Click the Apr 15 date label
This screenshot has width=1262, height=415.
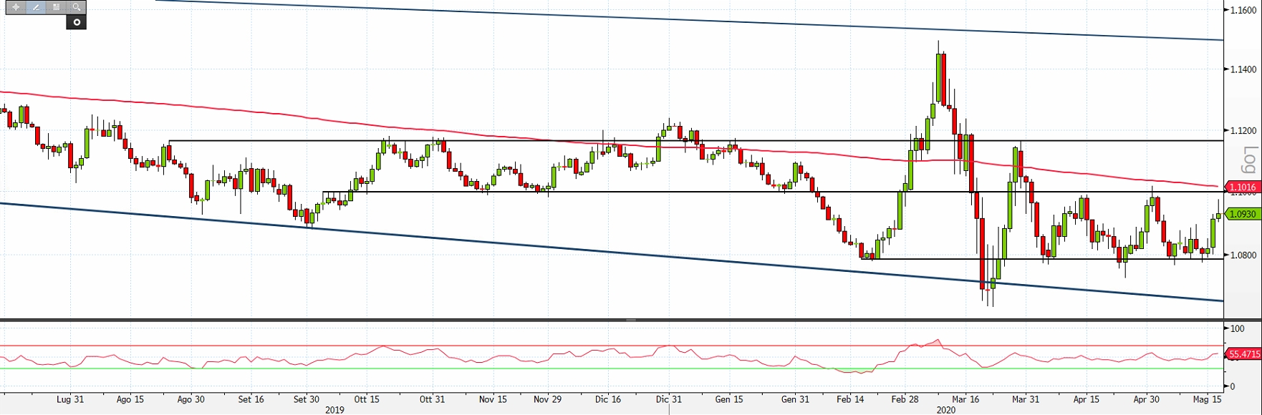(1087, 399)
